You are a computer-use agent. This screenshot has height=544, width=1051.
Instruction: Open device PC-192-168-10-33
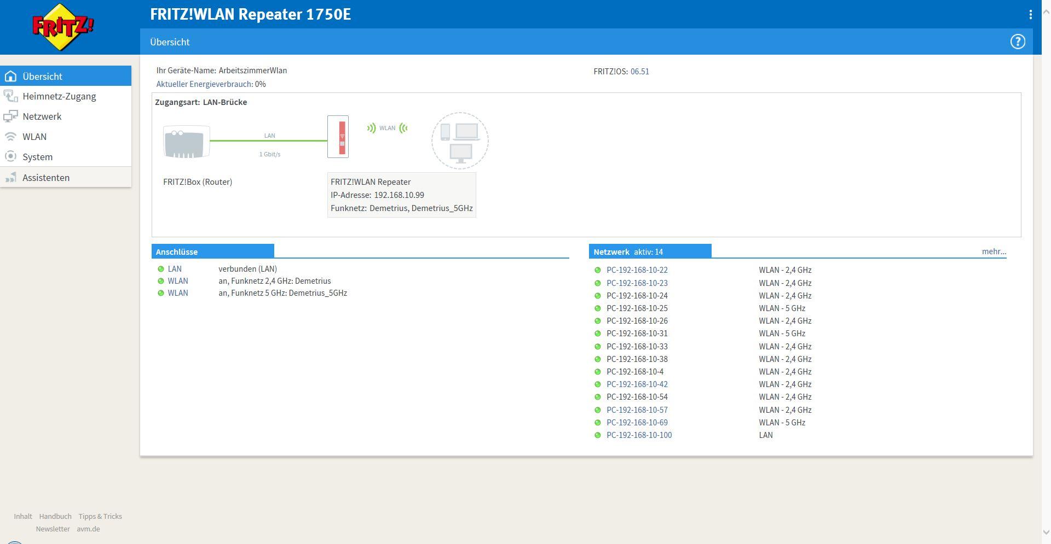(x=637, y=347)
